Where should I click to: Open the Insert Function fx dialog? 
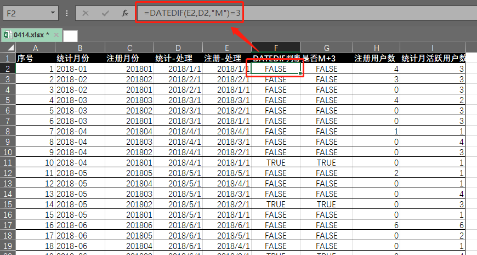[x=124, y=13]
